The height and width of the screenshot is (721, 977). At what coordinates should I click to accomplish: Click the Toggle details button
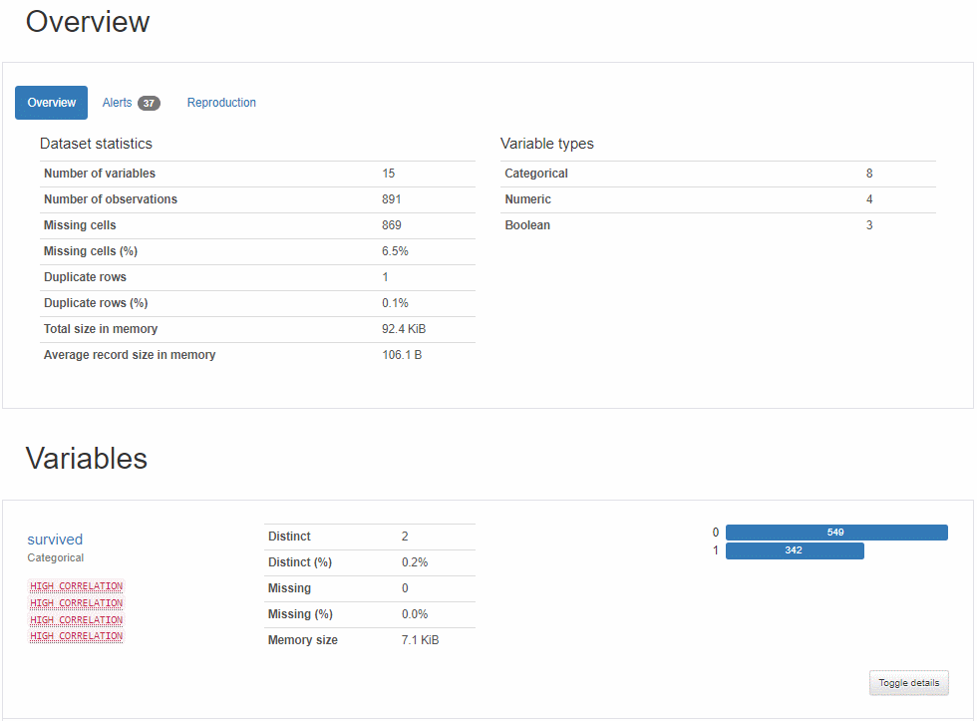908,682
